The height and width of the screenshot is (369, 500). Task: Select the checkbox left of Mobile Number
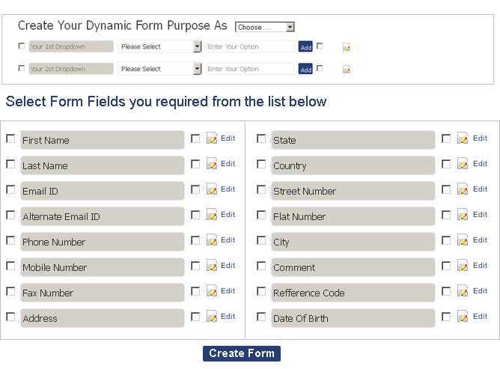[10, 266]
